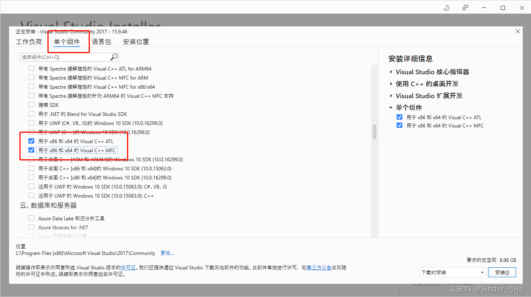Click the 更改... location link
531x297 pixels.
point(167,253)
